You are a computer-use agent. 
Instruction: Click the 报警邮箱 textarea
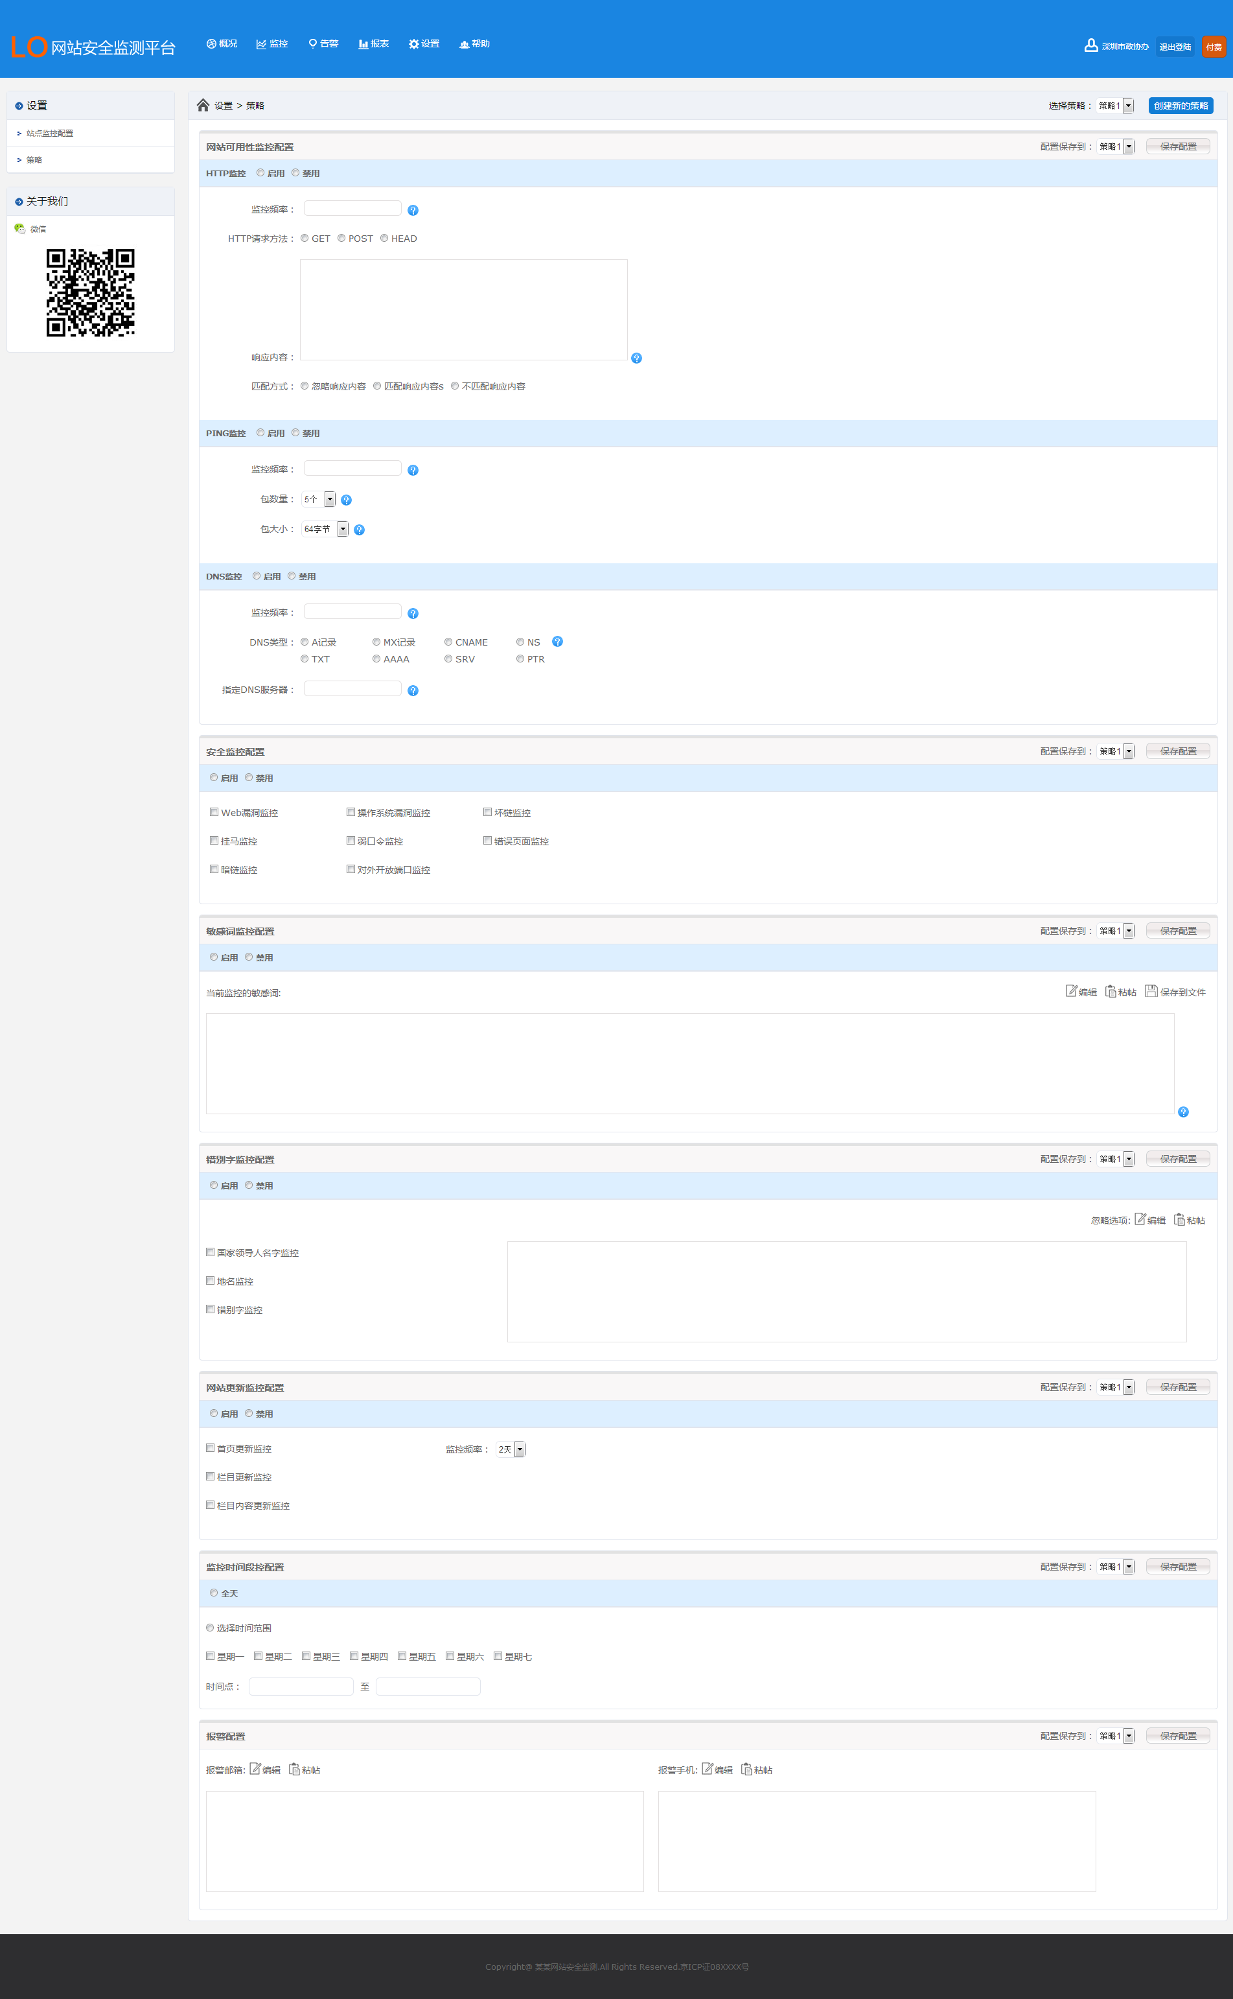pyautogui.click(x=425, y=1841)
